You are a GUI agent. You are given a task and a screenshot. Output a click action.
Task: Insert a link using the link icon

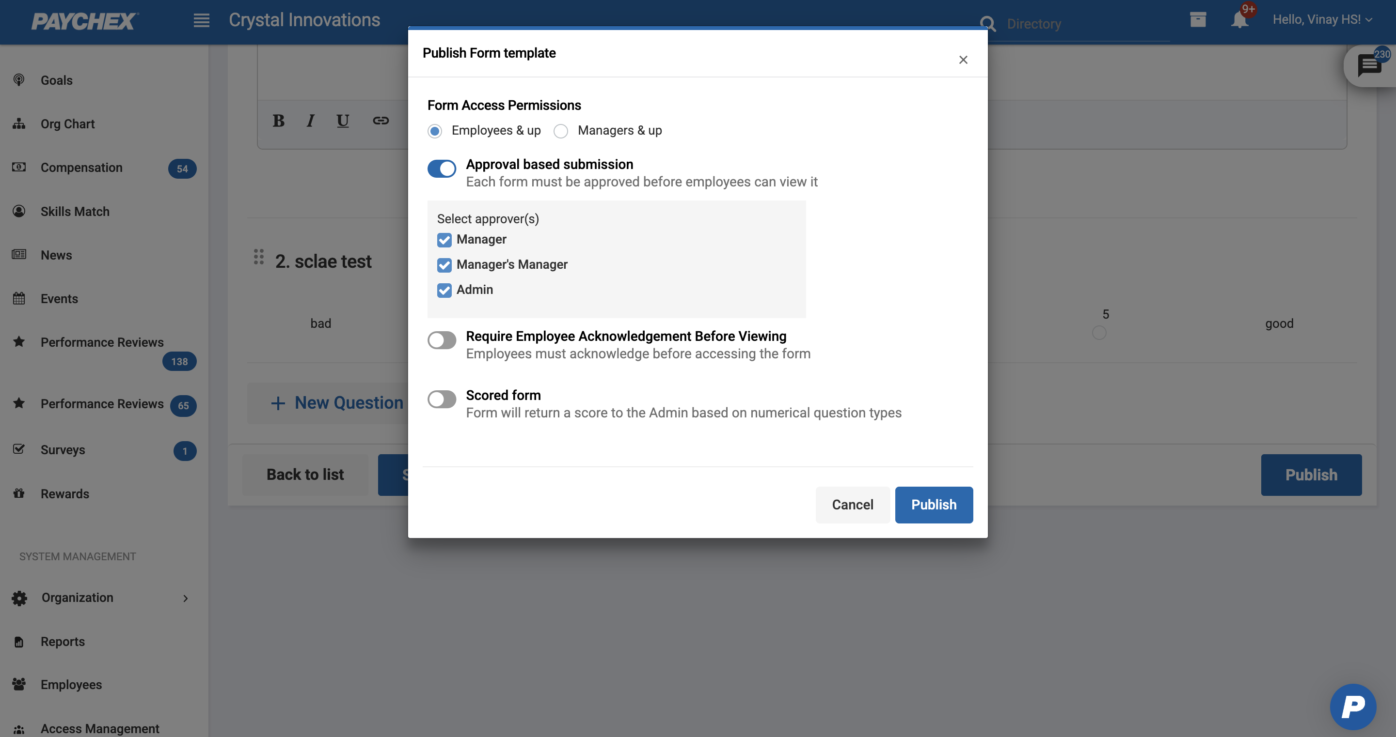pyautogui.click(x=381, y=121)
